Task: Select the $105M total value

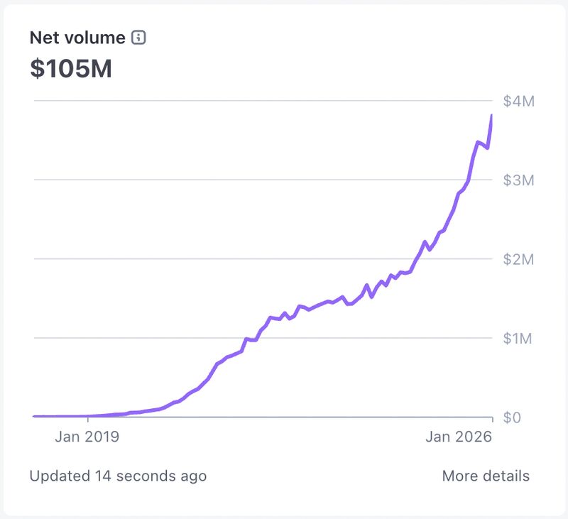Action: (71, 68)
